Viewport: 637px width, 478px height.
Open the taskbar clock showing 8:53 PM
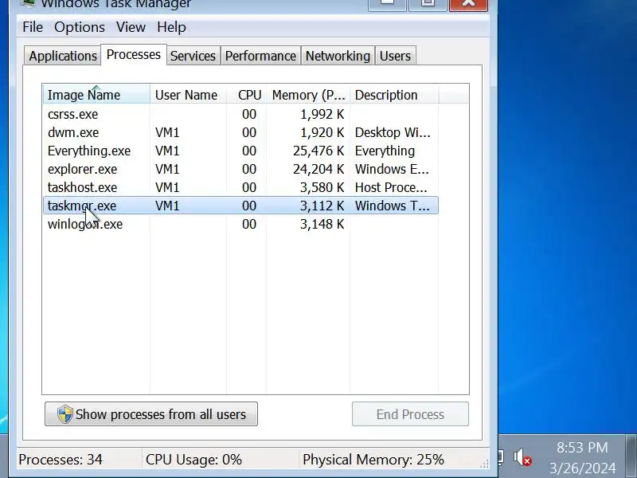pos(582,457)
